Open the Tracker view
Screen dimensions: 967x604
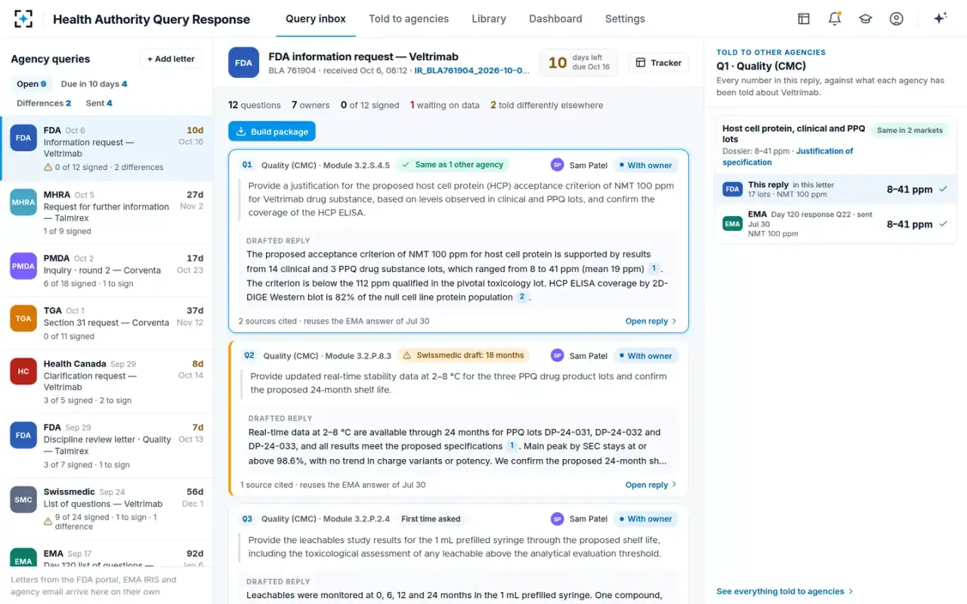[x=658, y=63]
